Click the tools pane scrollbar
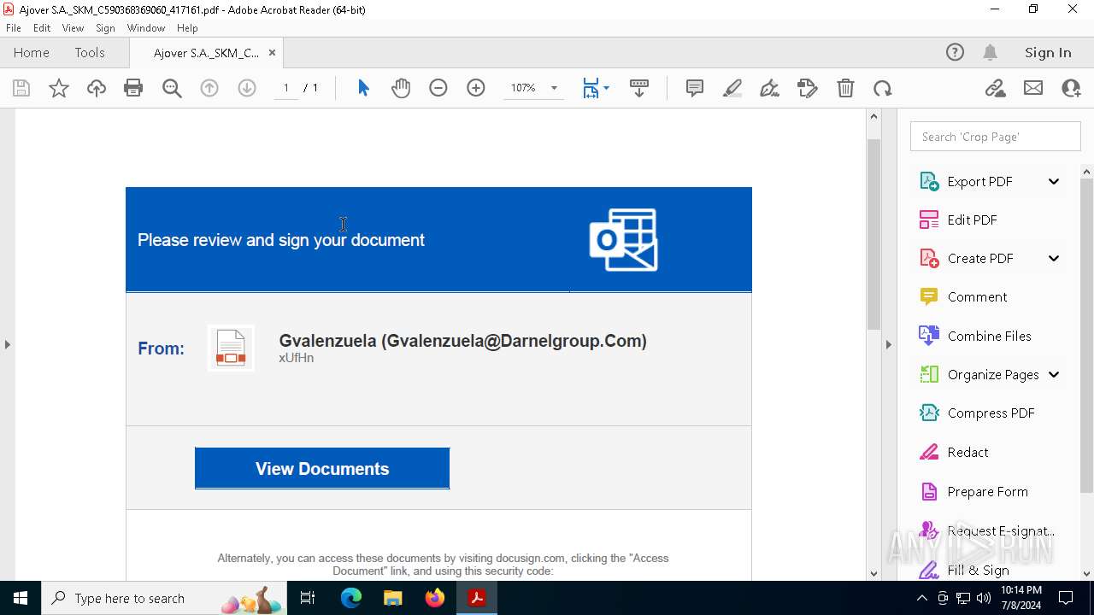 point(1086,335)
